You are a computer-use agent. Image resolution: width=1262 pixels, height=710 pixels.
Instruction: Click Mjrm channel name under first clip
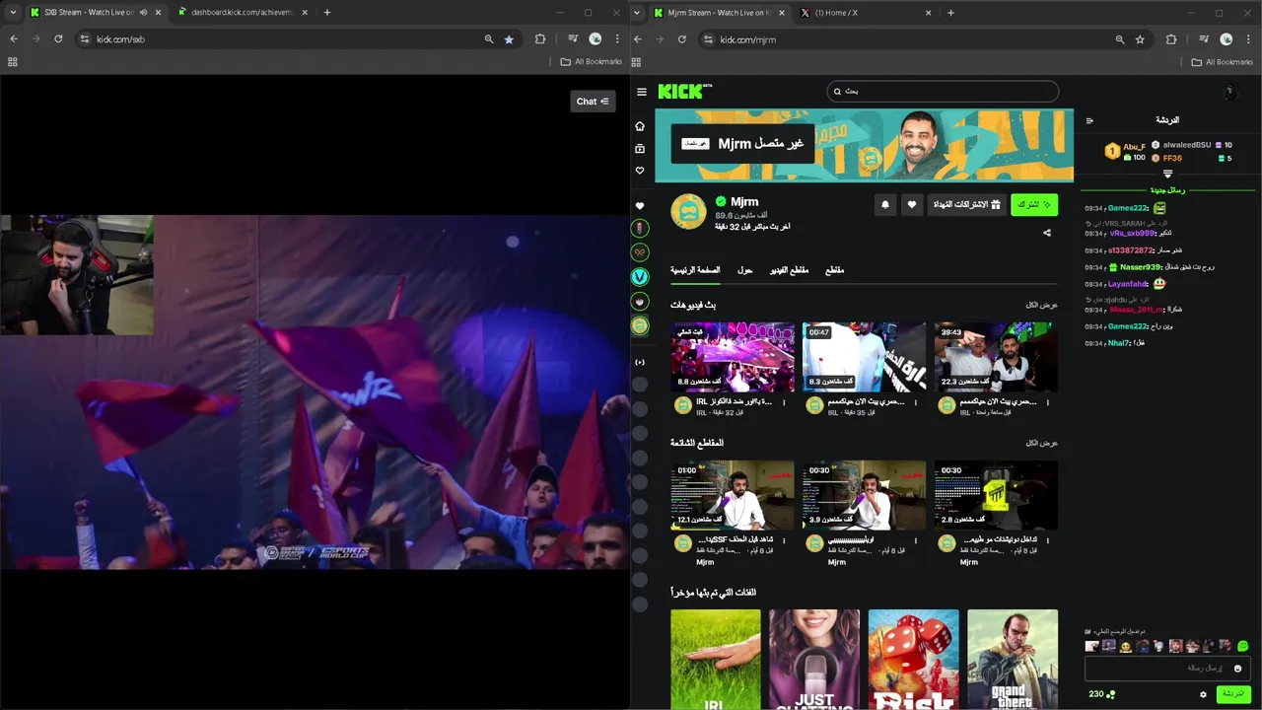coord(705,562)
